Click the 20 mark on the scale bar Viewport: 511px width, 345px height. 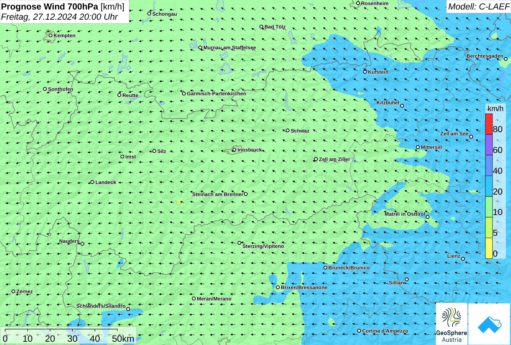pyautogui.click(x=50, y=338)
